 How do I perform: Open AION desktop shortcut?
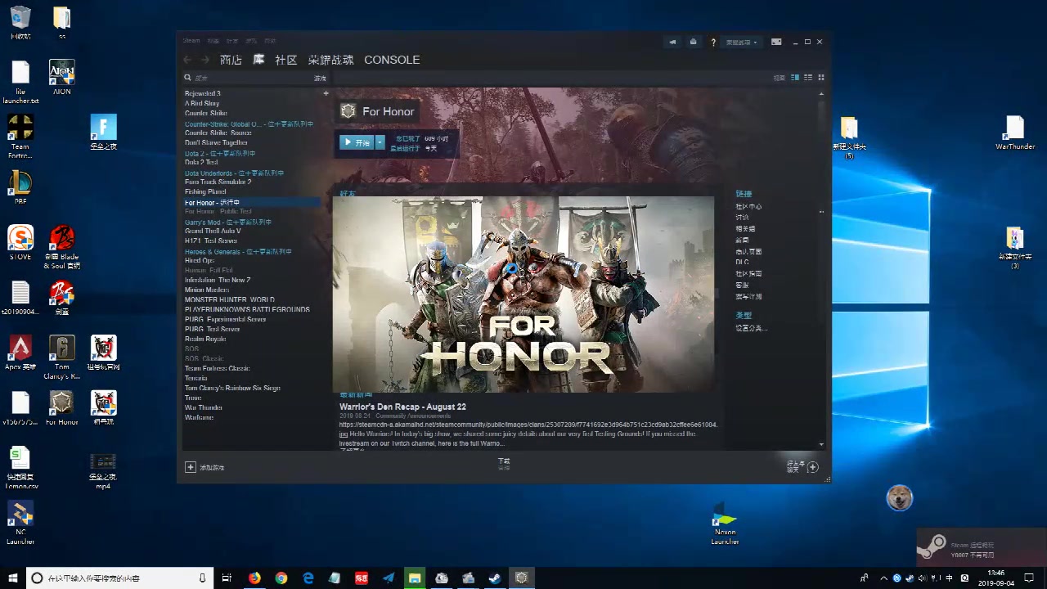click(62, 78)
